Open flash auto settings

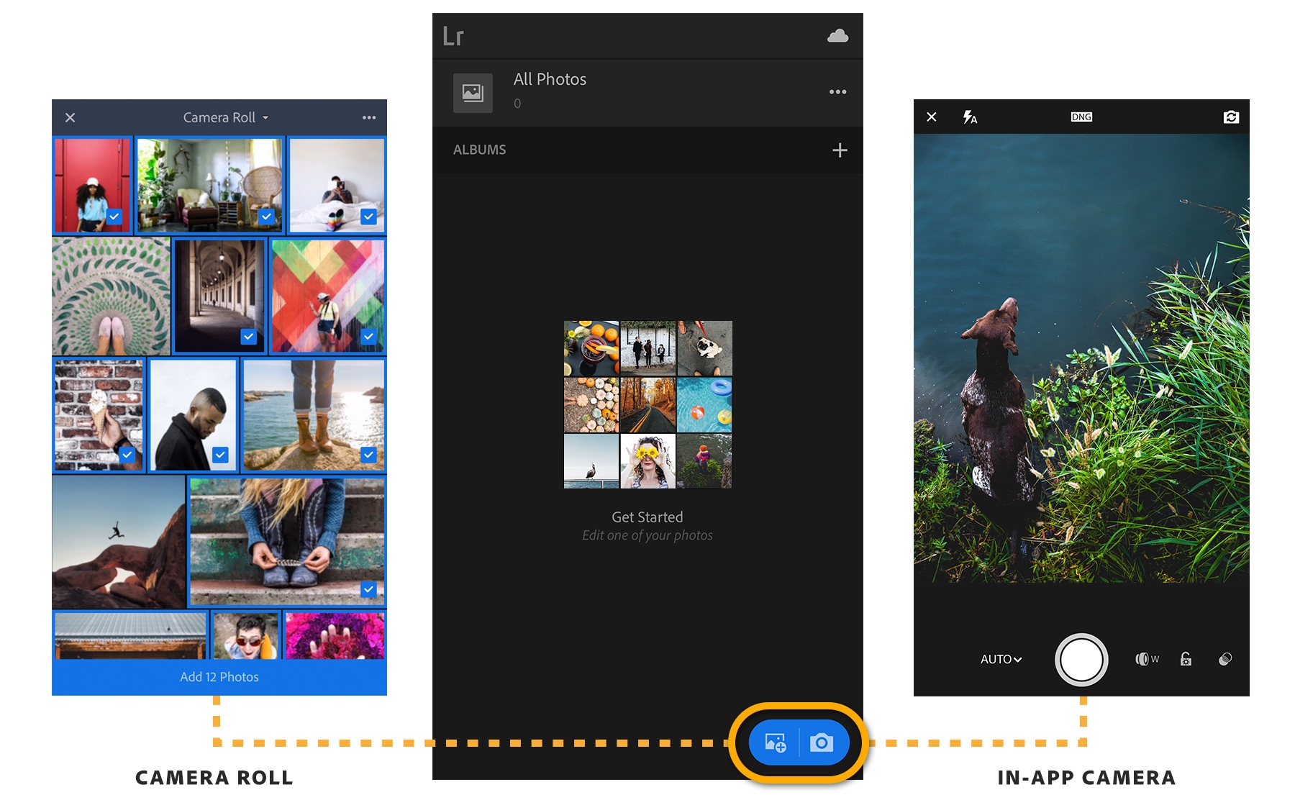pos(969,117)
